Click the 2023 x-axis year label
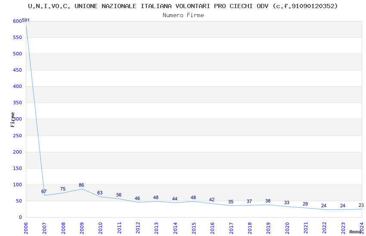This screenshot has width=366, height=236. click(343, 228)
